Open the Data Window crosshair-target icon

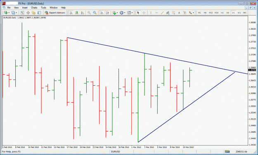pyautogui.click(x=28, y=13)
